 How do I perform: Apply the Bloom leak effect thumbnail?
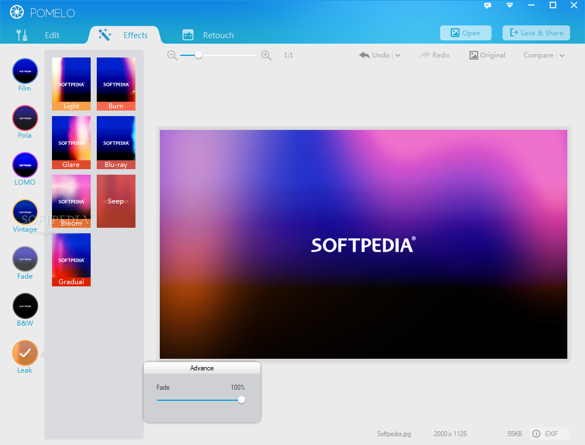(x=71, y=201)
